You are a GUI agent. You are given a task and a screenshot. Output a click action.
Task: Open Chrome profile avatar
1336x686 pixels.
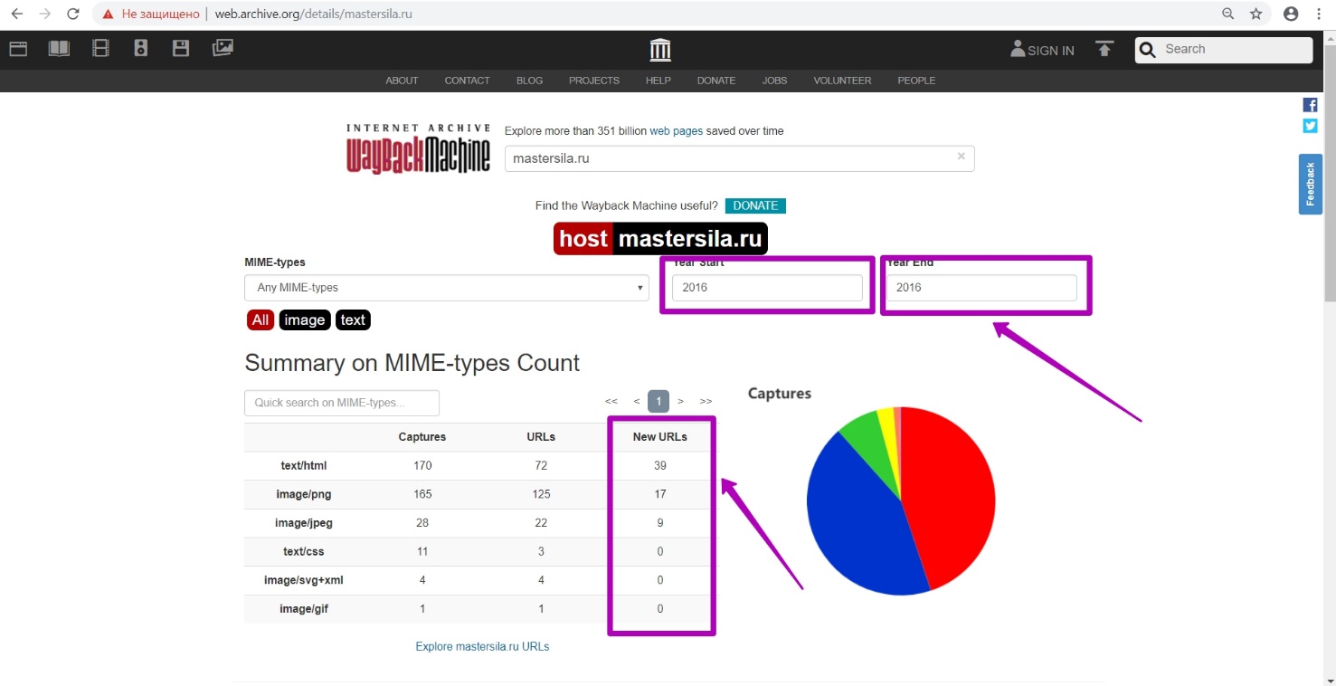1291,14
